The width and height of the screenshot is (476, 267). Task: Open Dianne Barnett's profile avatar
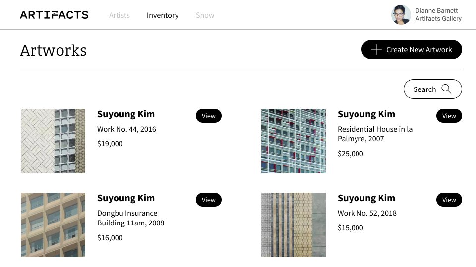(x=401, y=15)
